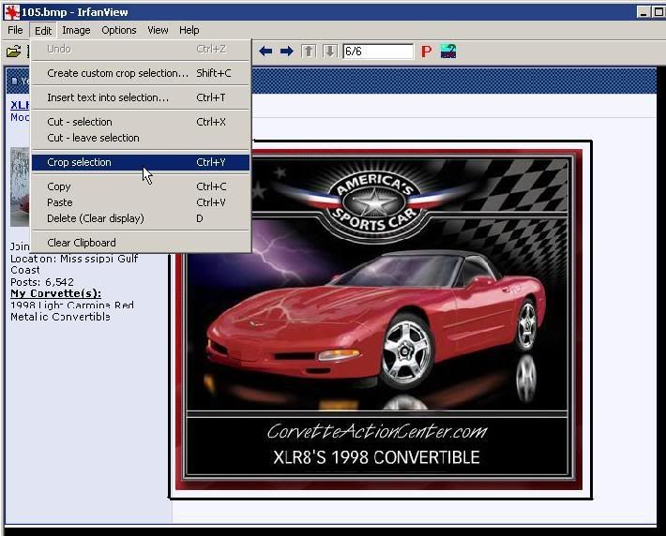Viewport: 666px width, 536px height.
Task: Select Copy from Edit menu
Action: (x=141, y=186)
